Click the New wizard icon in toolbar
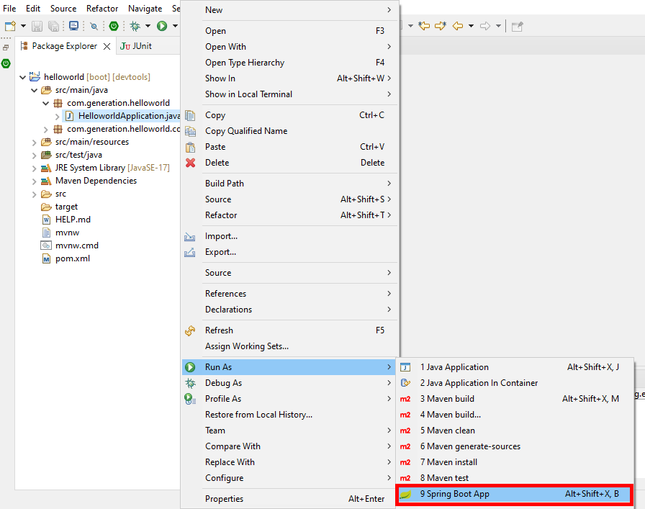 pyautogui.click(x=10, y=27)
